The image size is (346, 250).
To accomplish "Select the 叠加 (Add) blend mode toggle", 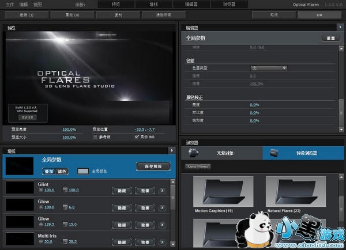I will coord(49,171).
